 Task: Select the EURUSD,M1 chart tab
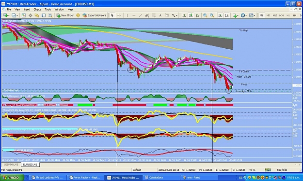click(x=30, y=165)
